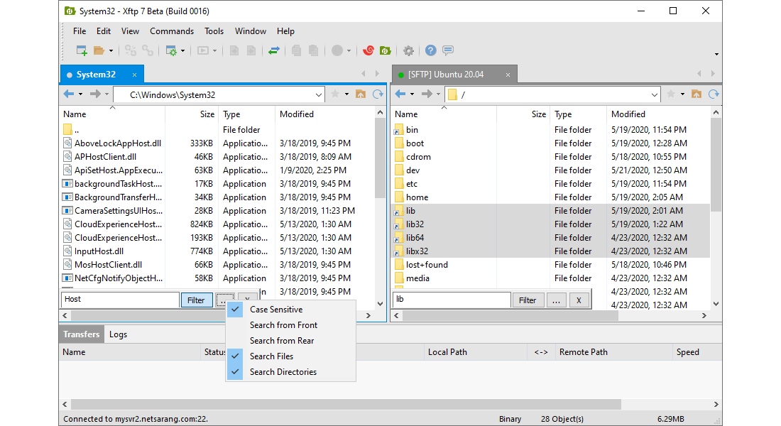
Task: Close the SFTP Ubuntu 20.04 tab
Action: point(508,75)
